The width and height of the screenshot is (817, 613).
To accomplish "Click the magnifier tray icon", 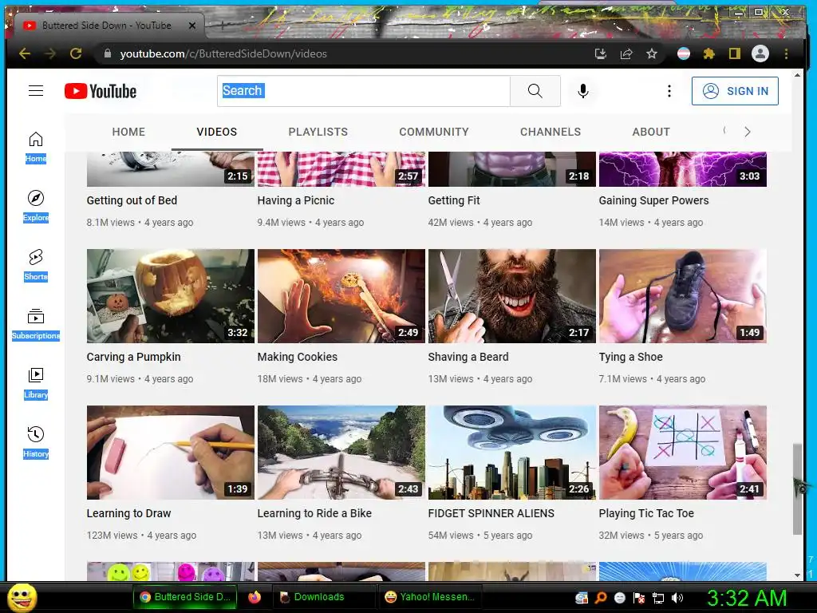I will (x=601, y=599).
